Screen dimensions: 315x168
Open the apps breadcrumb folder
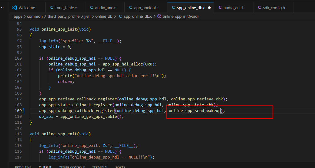click(18, 17)
